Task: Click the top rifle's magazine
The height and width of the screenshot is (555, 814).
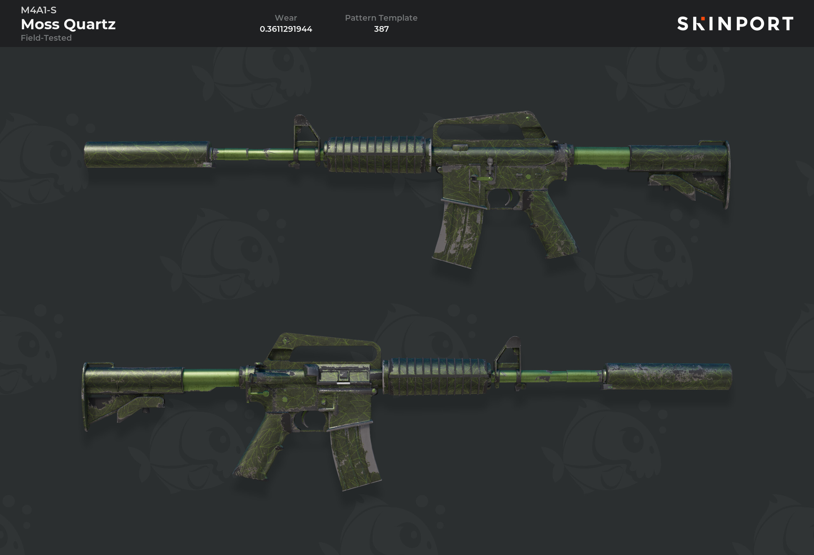Action: click(x=458, y=234)
